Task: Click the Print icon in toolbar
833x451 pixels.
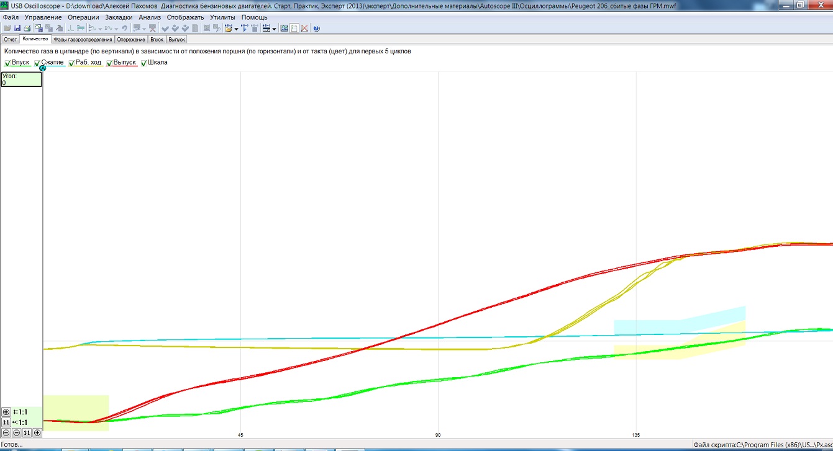Action: [x=28, y=28]
